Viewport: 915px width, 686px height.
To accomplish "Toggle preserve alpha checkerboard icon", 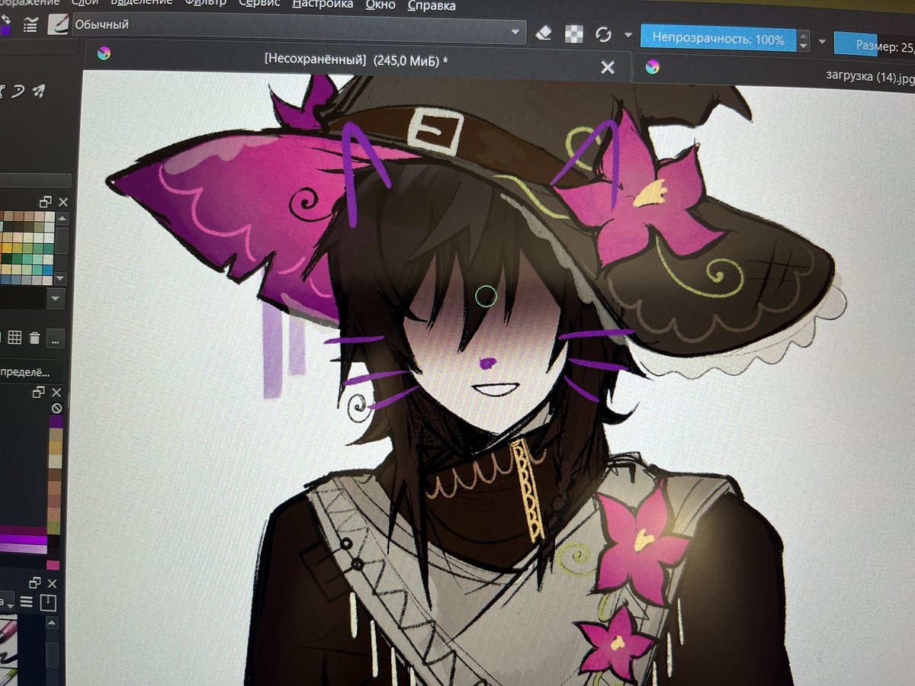I will point(573,34).
